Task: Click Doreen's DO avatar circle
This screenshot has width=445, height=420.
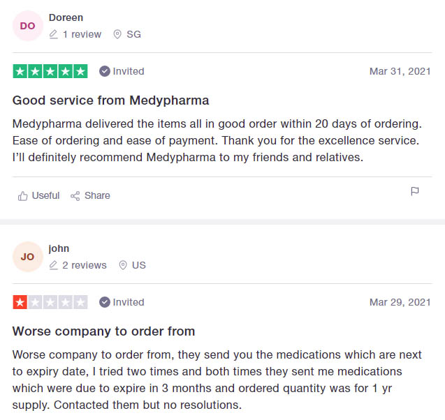Action: pyautogui.click(x=27, y=26)
